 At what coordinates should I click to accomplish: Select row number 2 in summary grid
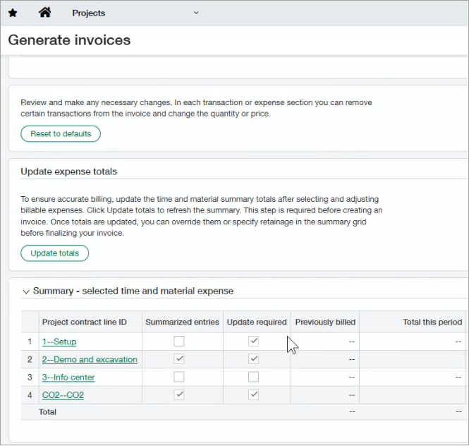[30, 359]
